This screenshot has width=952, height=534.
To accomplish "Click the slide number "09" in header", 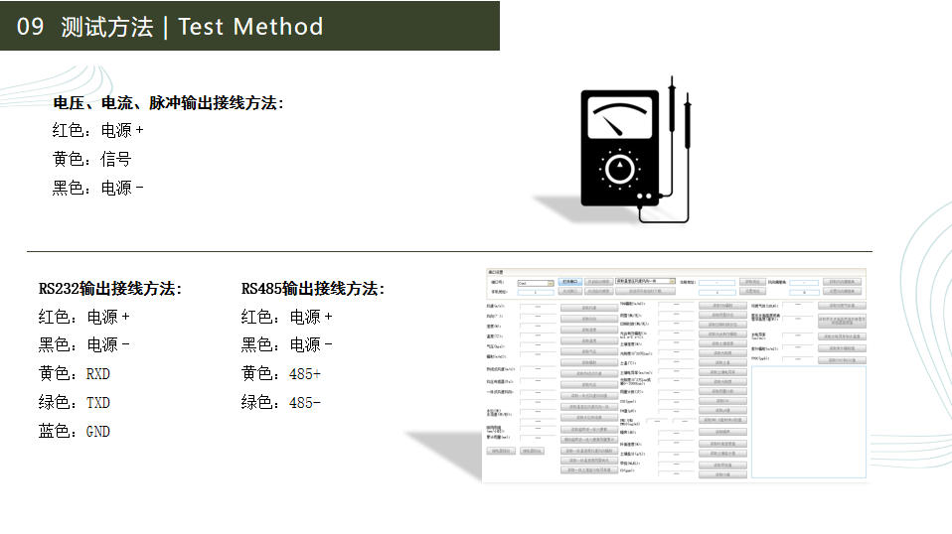I will pos(31,27).
